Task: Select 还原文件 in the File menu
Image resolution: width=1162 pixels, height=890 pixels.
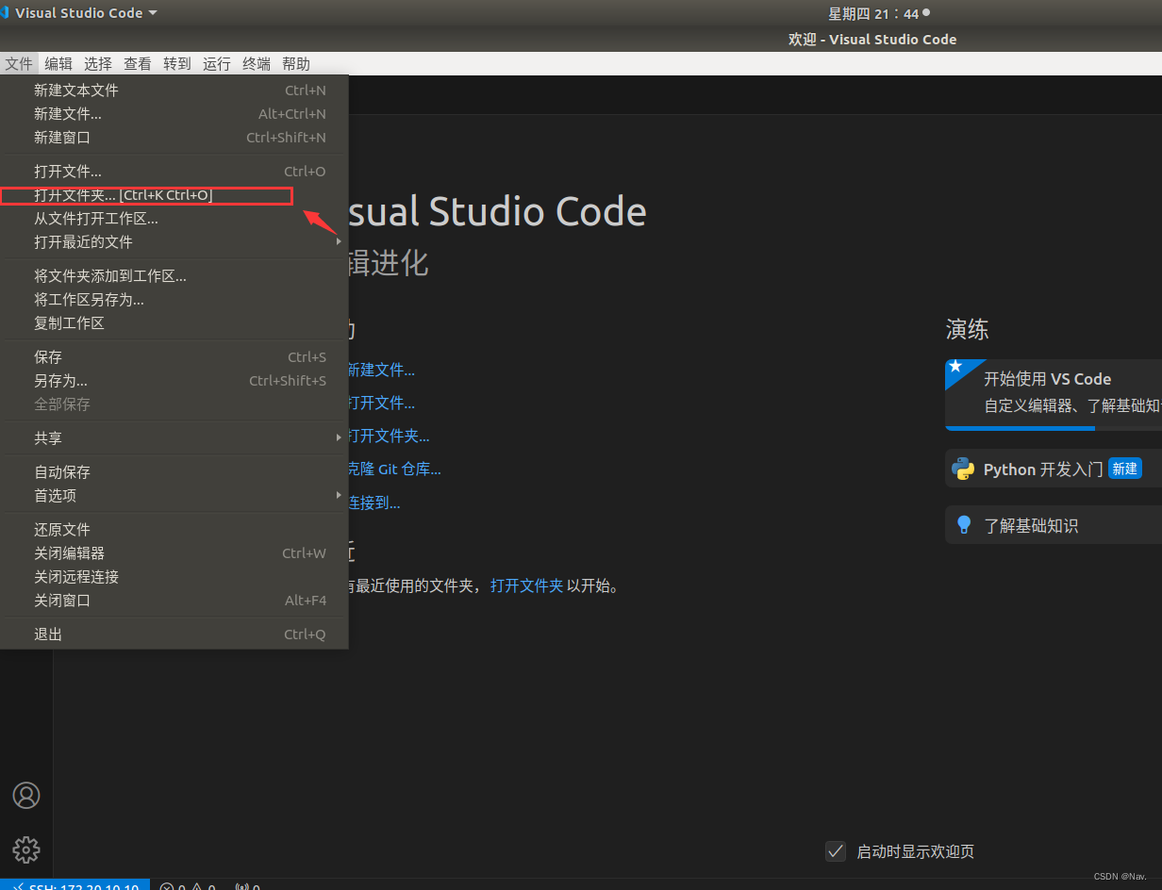Action: (x=174, y=530)
